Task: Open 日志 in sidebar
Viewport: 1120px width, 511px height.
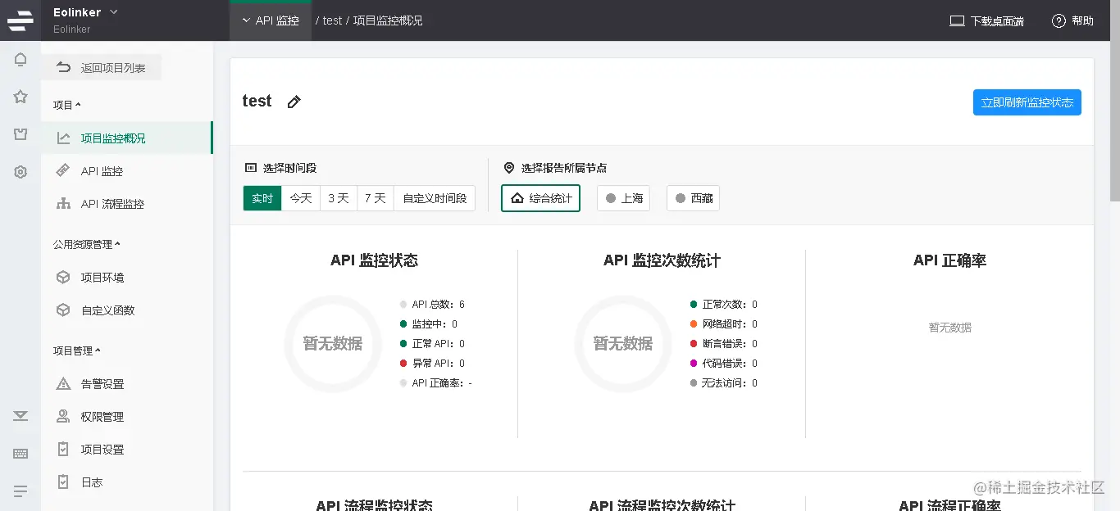Action: (x=127, y=482)
